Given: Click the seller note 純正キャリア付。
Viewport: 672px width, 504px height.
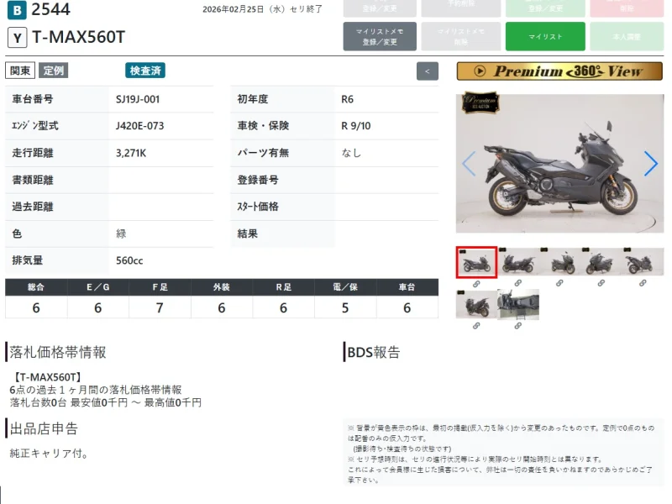Looking at the screenshot, I should [x=50, y=454].
